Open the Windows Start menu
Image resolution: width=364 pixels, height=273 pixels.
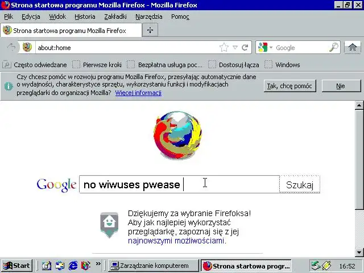coord(16,266)
